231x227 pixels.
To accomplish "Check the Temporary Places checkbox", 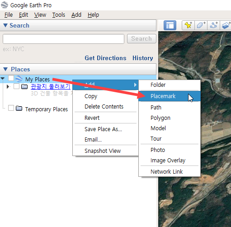I will 11,108.
